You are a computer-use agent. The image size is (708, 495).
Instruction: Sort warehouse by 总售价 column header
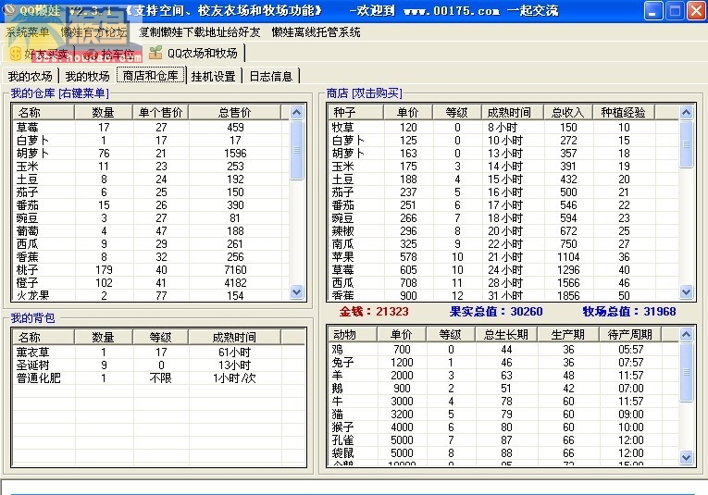pyautogui.click(x=234, y=112)
